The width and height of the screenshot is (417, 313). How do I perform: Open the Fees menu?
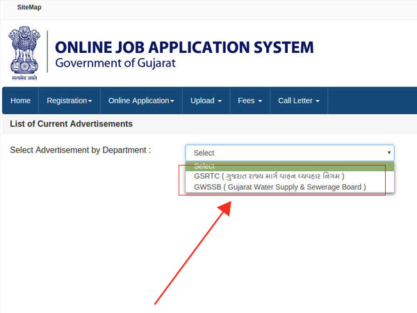(x=250, y=101)
